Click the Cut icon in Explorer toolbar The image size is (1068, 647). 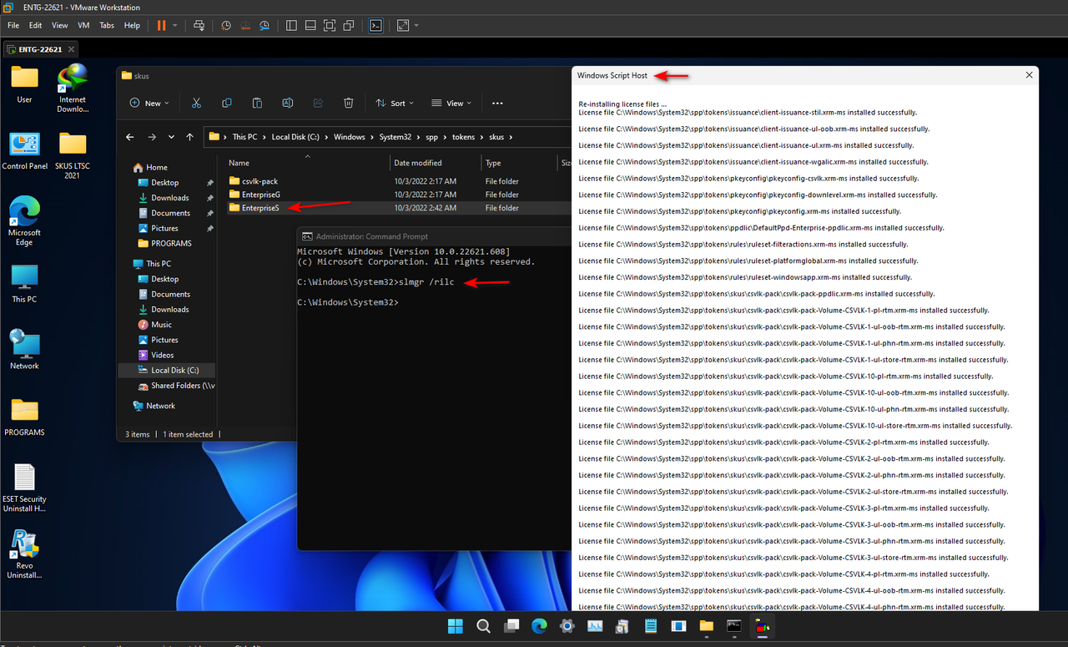[x=196, y=103]
